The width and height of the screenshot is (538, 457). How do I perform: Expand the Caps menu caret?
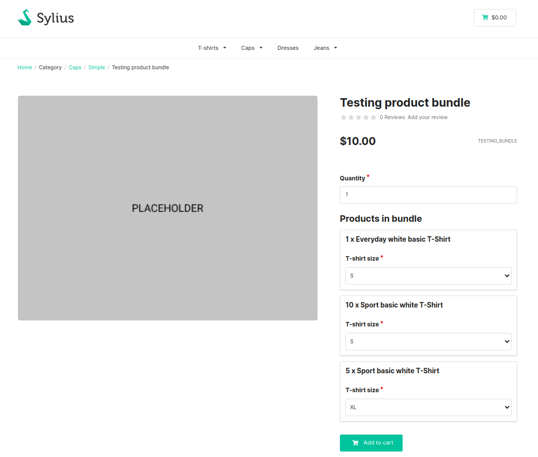tap(261, 48)
